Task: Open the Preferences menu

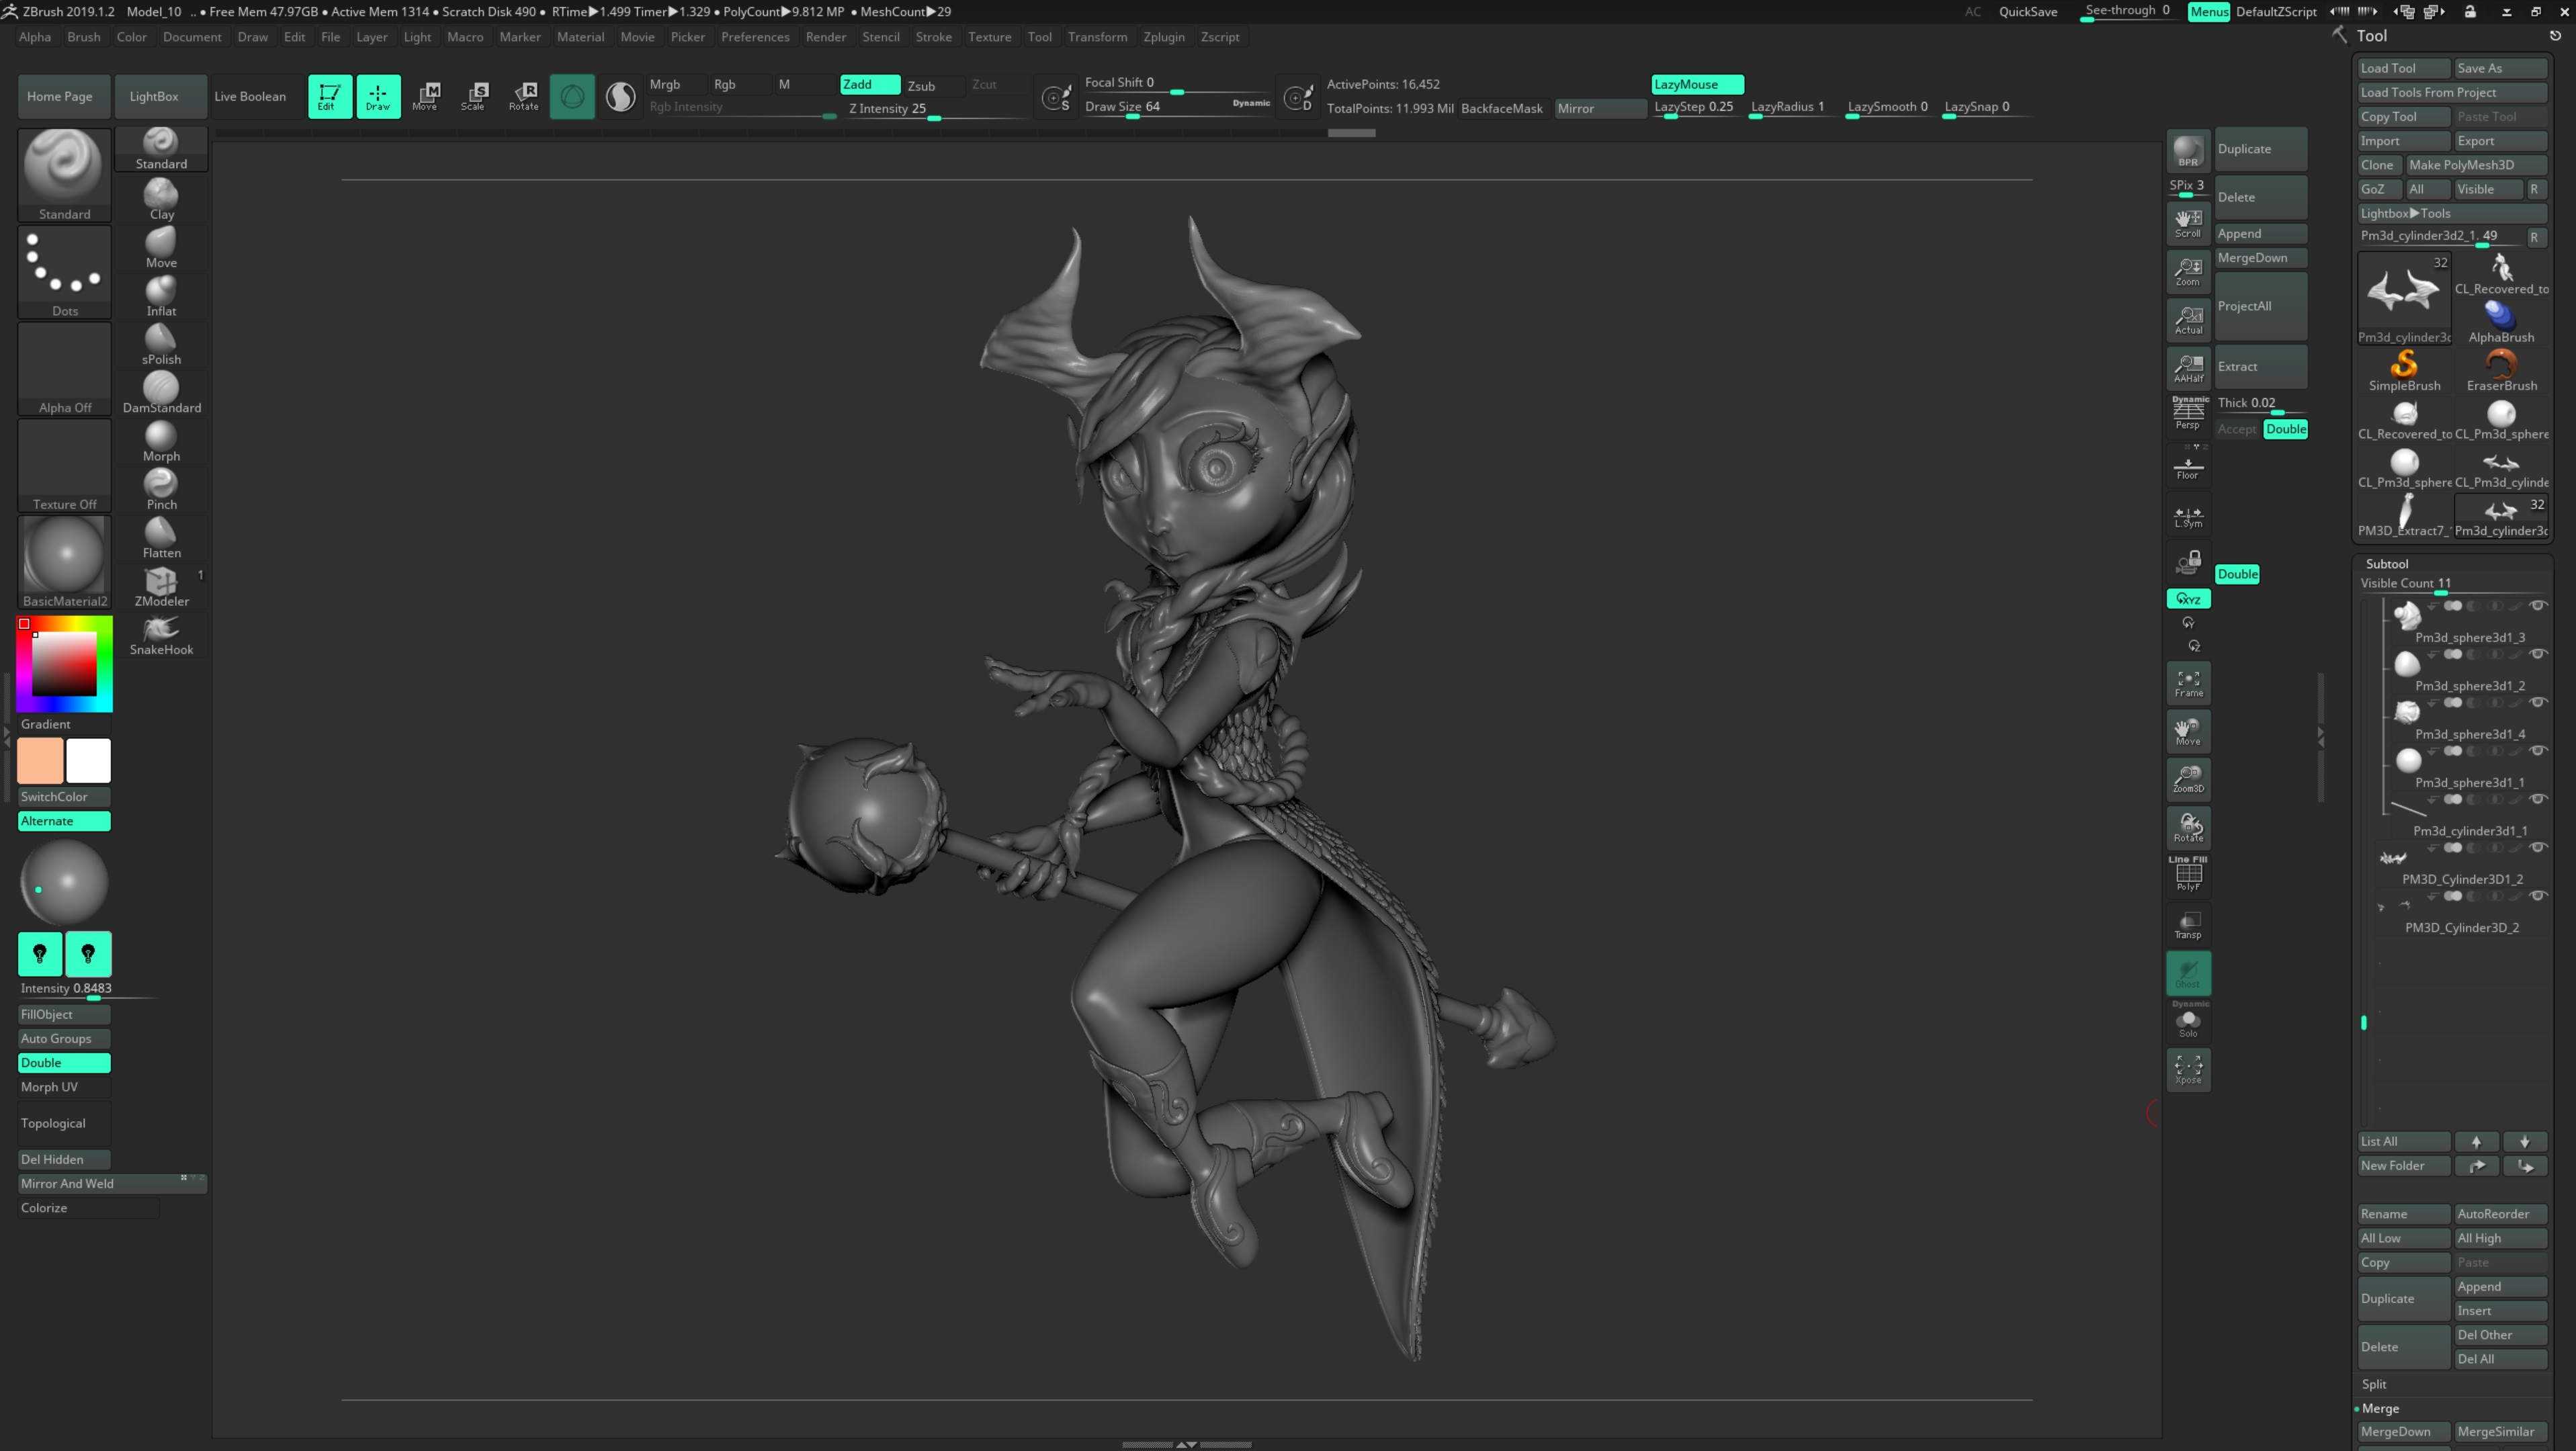Action: point(755,37)
